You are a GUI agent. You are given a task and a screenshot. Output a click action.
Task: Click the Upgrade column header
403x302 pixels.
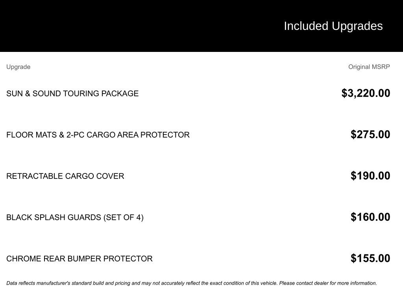[x=18, y=67]
